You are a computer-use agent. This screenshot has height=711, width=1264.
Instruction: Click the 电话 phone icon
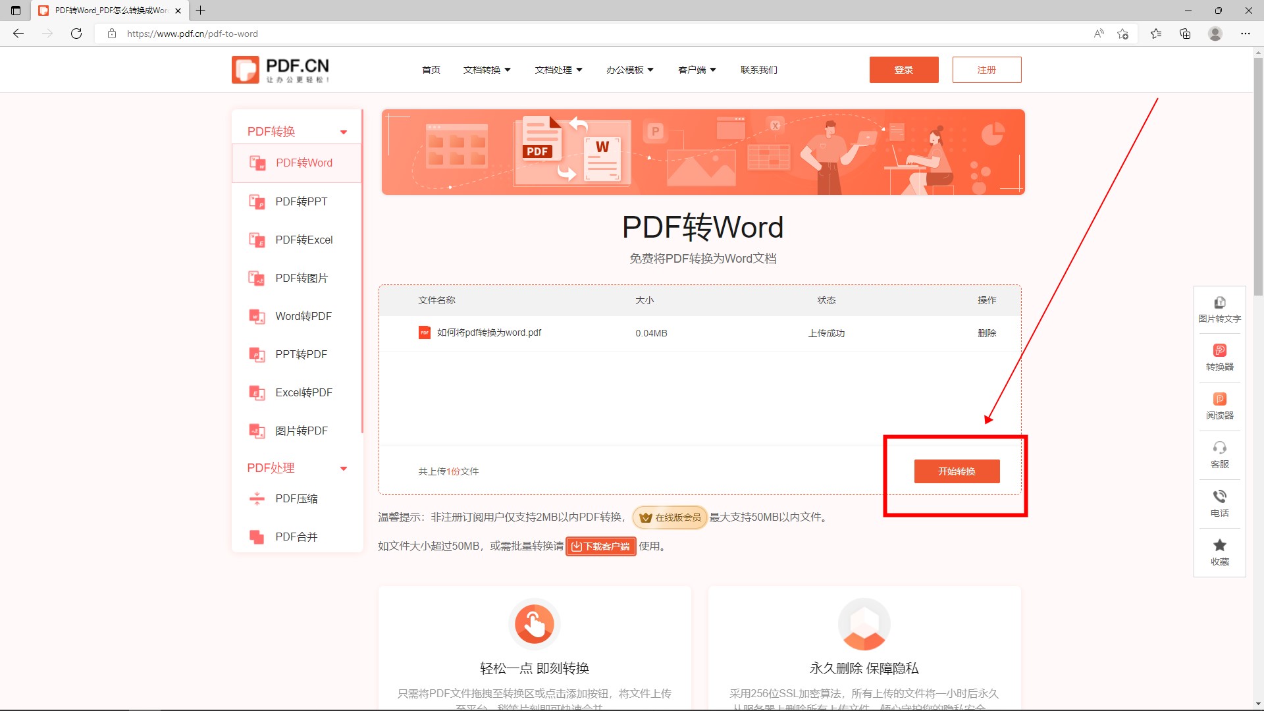coord(1219,496)
